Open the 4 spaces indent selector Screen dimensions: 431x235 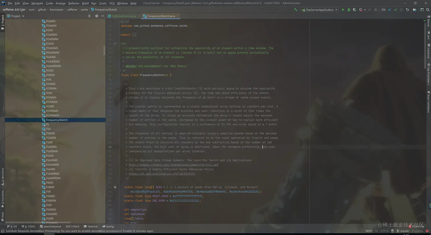tap(417, 231)
